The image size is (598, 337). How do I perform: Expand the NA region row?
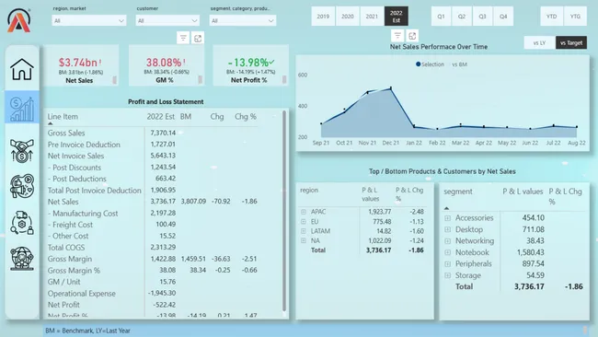[304, 240]
